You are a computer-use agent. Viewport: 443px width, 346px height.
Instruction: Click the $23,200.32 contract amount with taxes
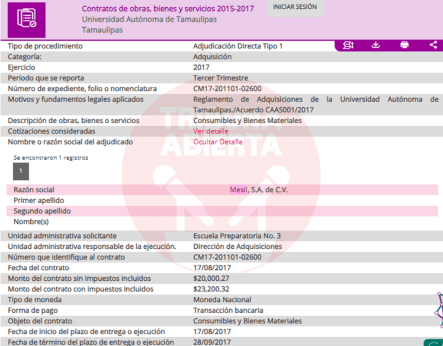pyautogui.click(x=211, y=289)
